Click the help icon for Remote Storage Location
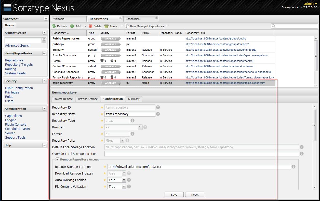 294,167
